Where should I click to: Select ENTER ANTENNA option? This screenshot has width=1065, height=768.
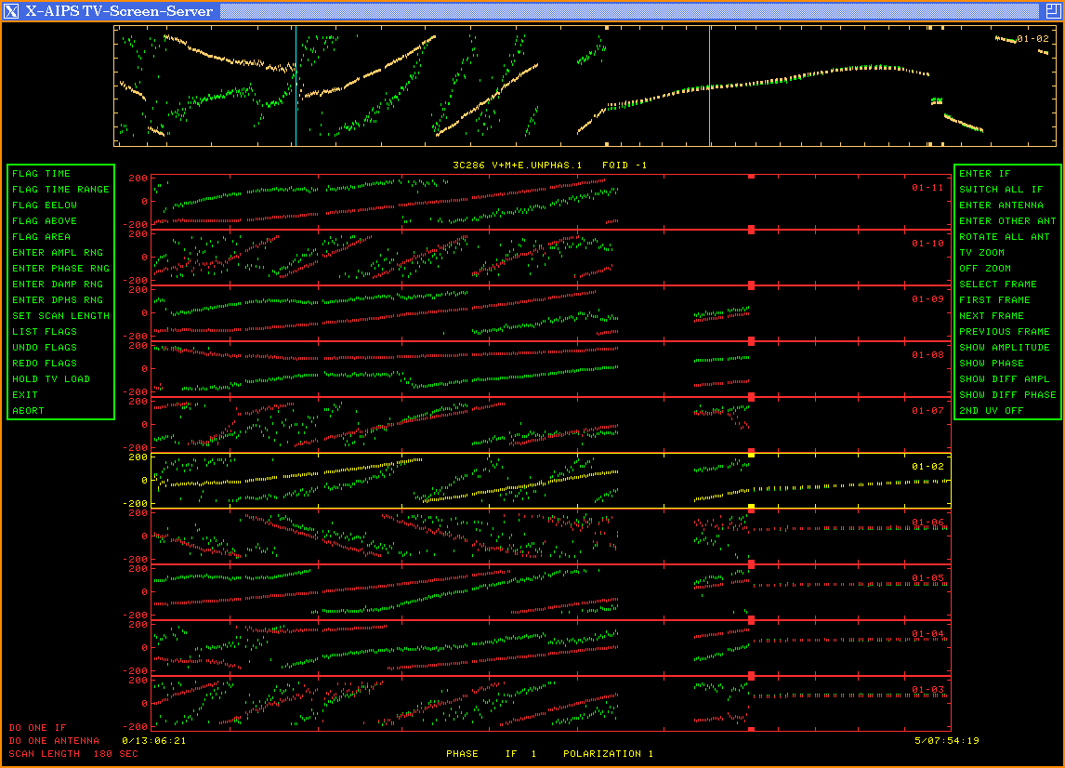pyautogui.click(x=1001, y=205)
